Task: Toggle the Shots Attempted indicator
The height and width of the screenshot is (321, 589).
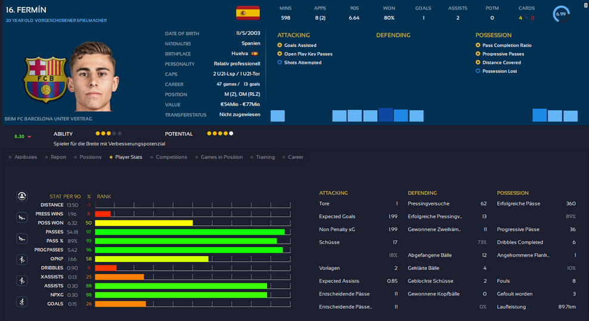Action: [280, 63]
